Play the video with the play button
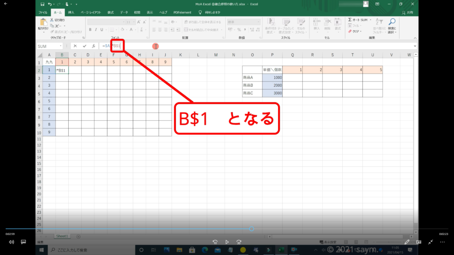This screenshot has width=454, height=255. click(227, 242)
